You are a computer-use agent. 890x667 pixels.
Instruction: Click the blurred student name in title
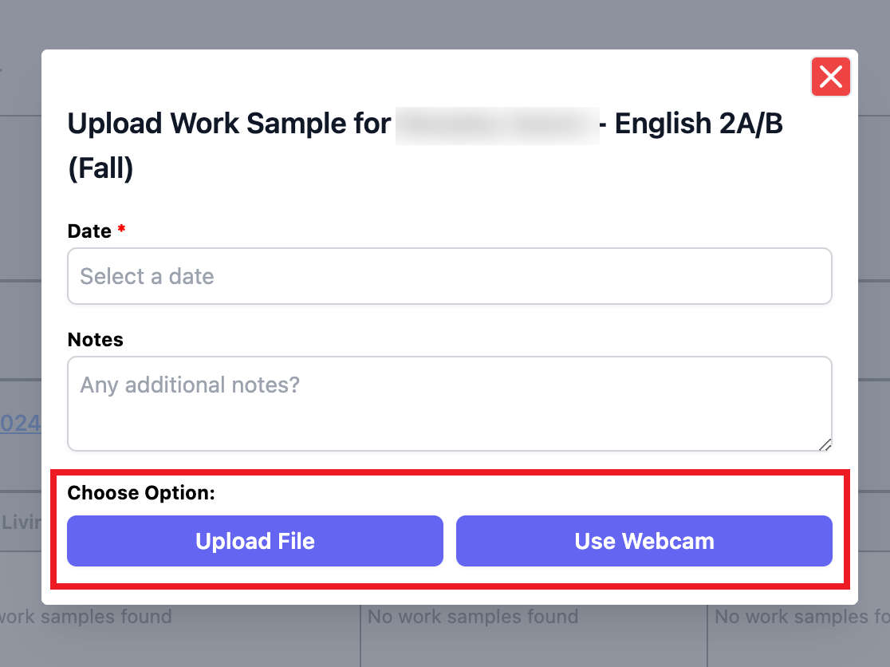point(497,125)
